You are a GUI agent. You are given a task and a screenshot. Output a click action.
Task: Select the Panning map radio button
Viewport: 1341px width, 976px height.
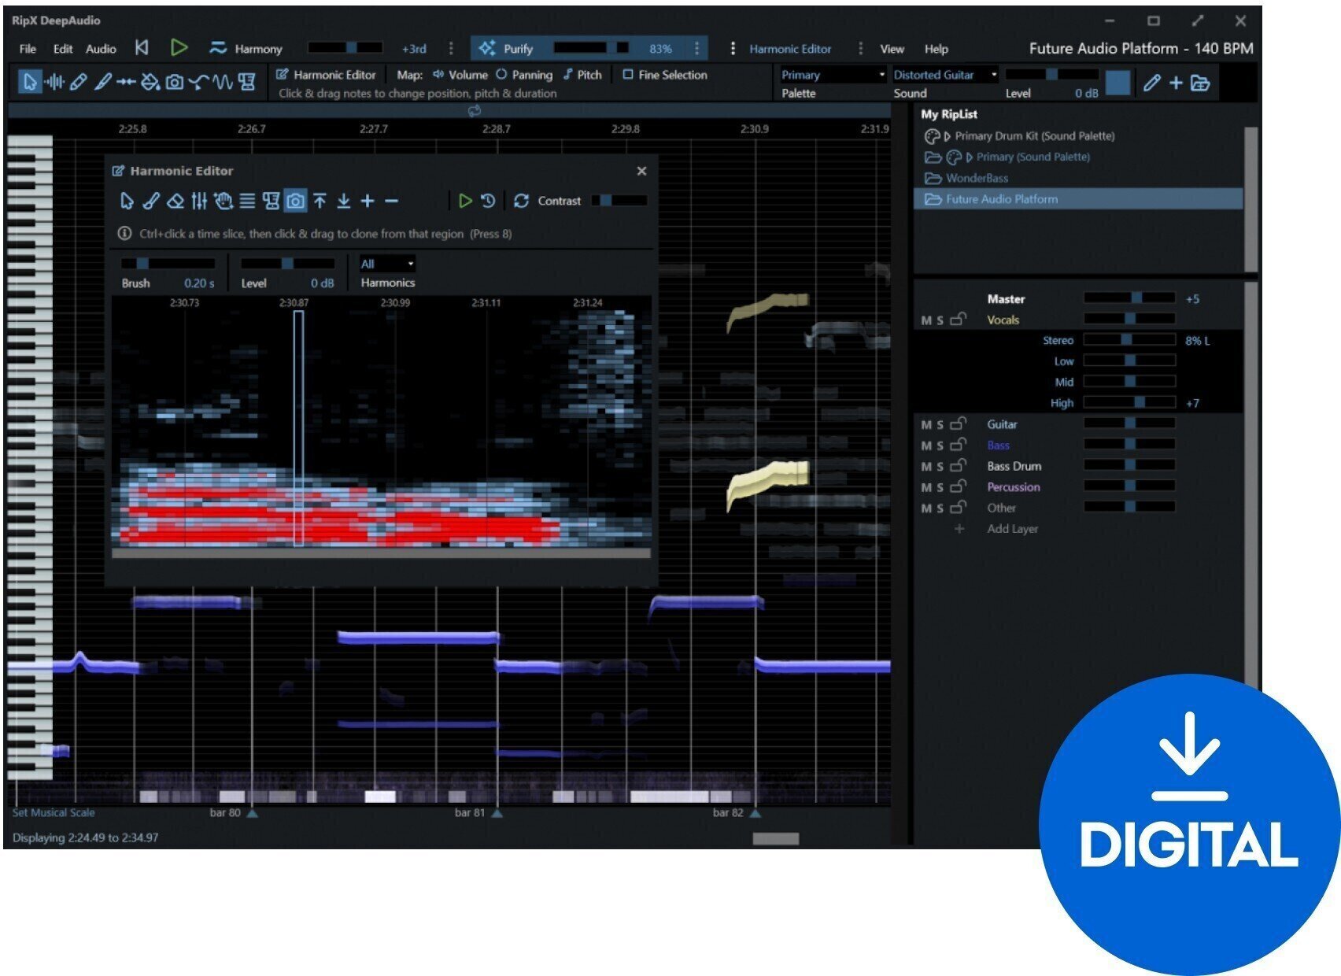[x=501, y=75]
